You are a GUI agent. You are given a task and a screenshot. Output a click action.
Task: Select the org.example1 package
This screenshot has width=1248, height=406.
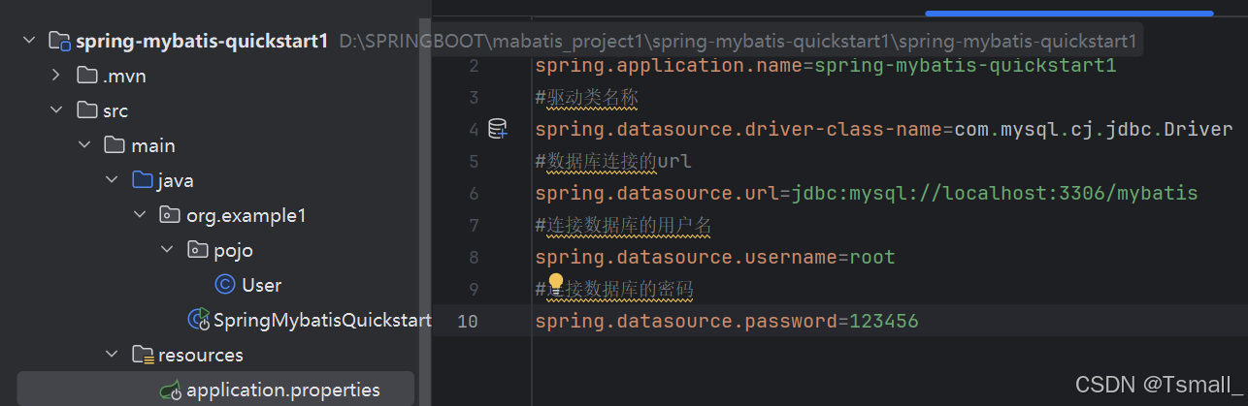(246, 215)
